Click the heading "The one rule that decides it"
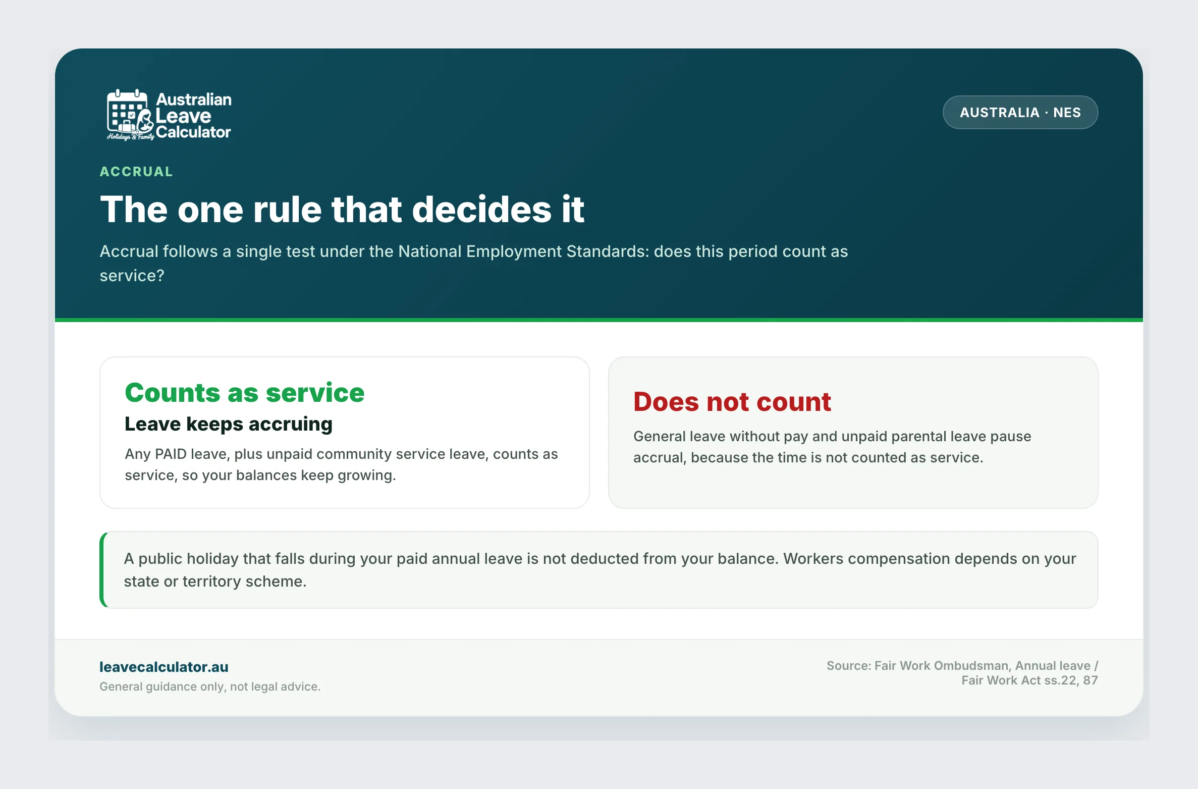The height and width of the screenshot is (789, 1198). 342,209
